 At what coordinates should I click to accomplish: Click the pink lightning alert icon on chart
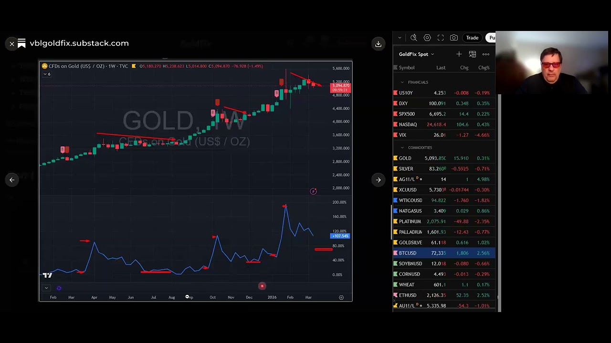[x=313, y=192]
